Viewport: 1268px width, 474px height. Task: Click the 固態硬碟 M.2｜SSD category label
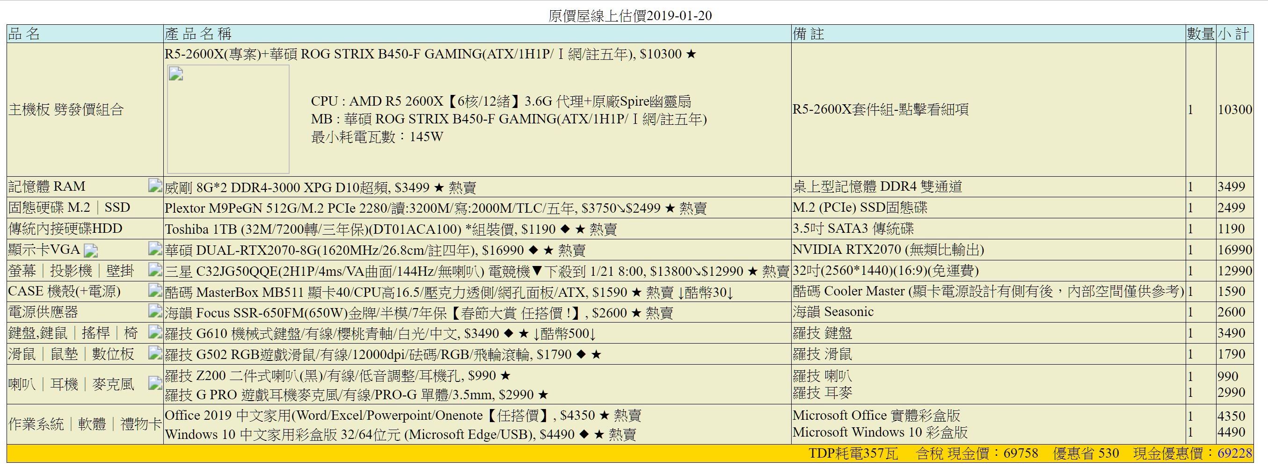[69, 207]
